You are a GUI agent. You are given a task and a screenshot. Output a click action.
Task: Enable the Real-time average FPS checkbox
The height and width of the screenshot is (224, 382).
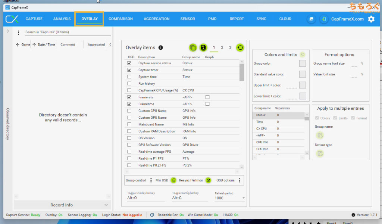point(129,152)
